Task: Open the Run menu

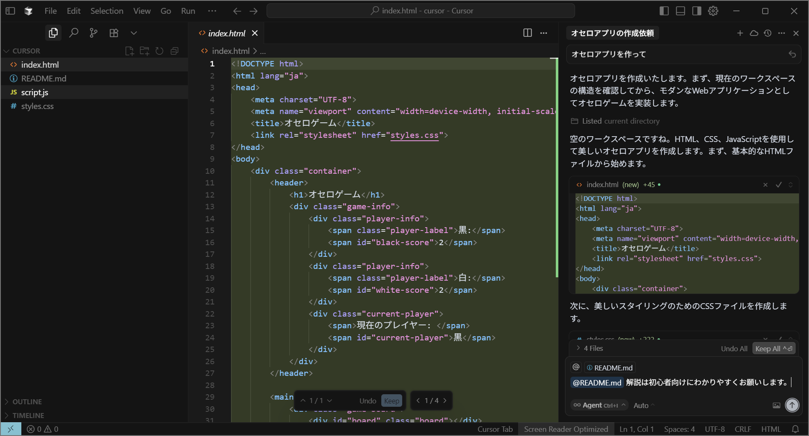Action: point(188,11)
